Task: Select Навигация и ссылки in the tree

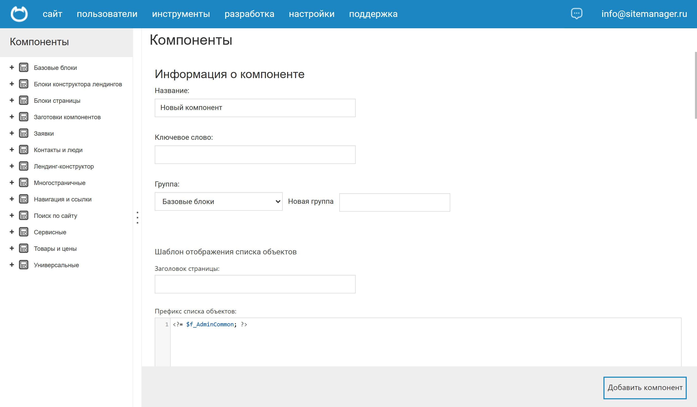Action: [63, 199]
